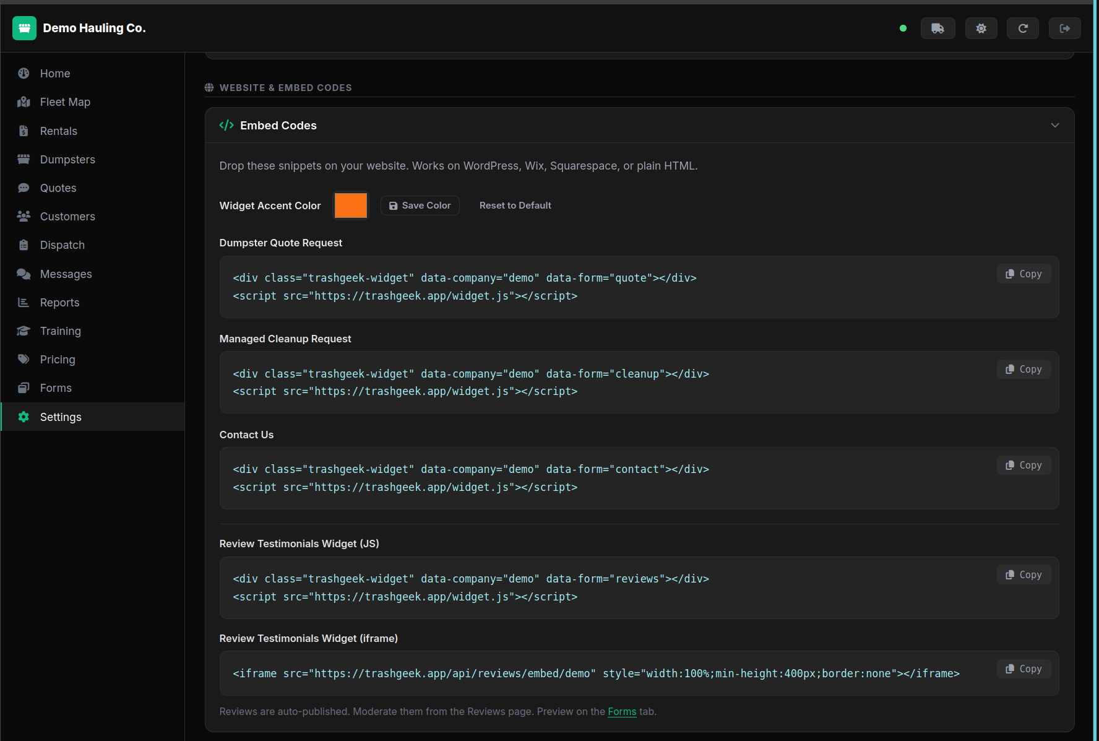
Task: Click the refresh icon in the header
Action: tap(1022, 28)
